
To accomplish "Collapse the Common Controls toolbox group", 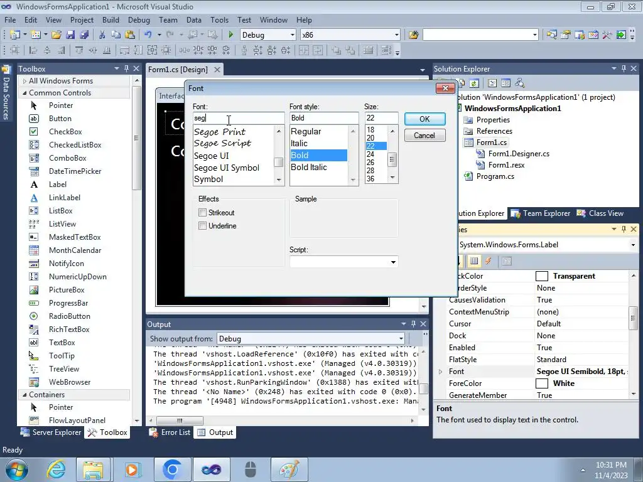I will [24, 93].
